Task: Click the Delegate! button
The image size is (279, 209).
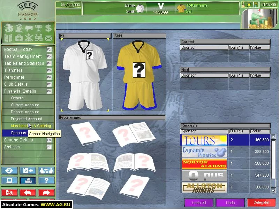Action: (x=261, y=203)
